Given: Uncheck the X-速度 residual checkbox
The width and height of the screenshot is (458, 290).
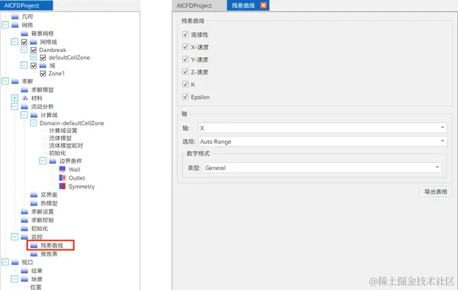Looking at the screenshot, I should (x=185, y=46).
